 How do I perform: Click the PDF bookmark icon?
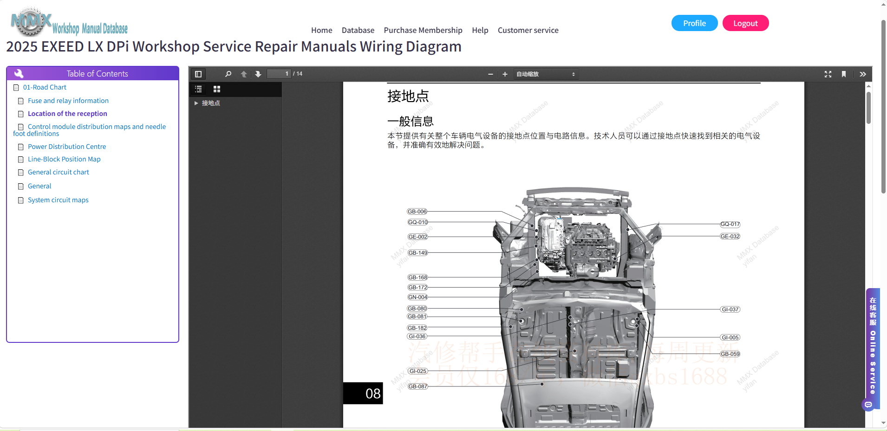(x=844, y=74)
